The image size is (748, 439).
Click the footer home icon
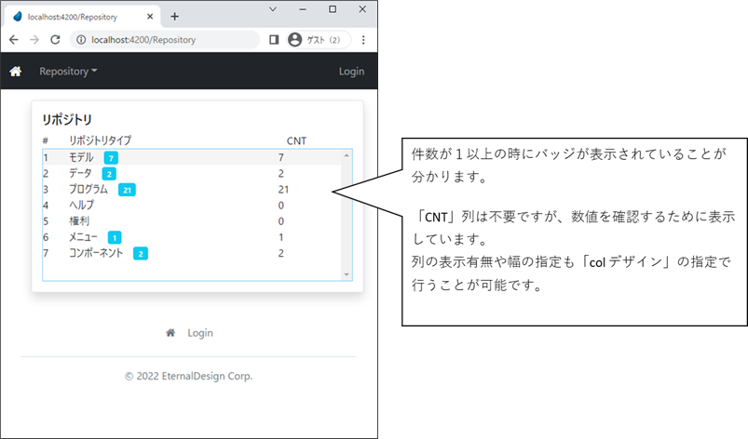click(170, 333)
